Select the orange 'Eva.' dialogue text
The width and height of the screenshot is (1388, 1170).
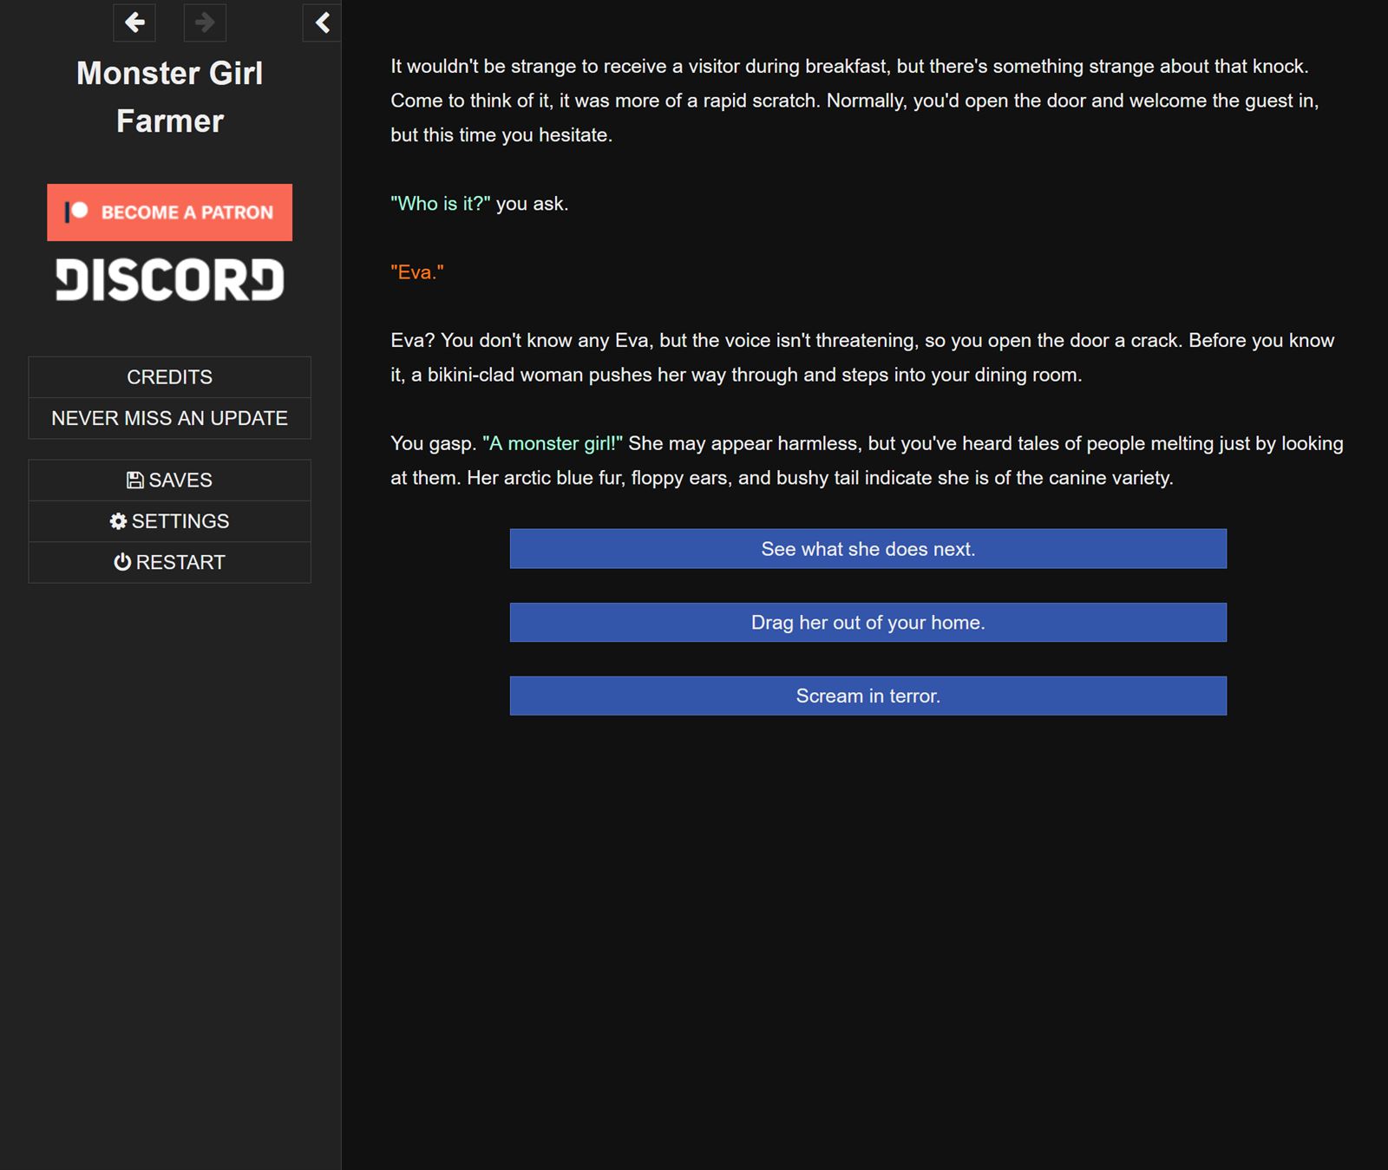pos(417,271)
